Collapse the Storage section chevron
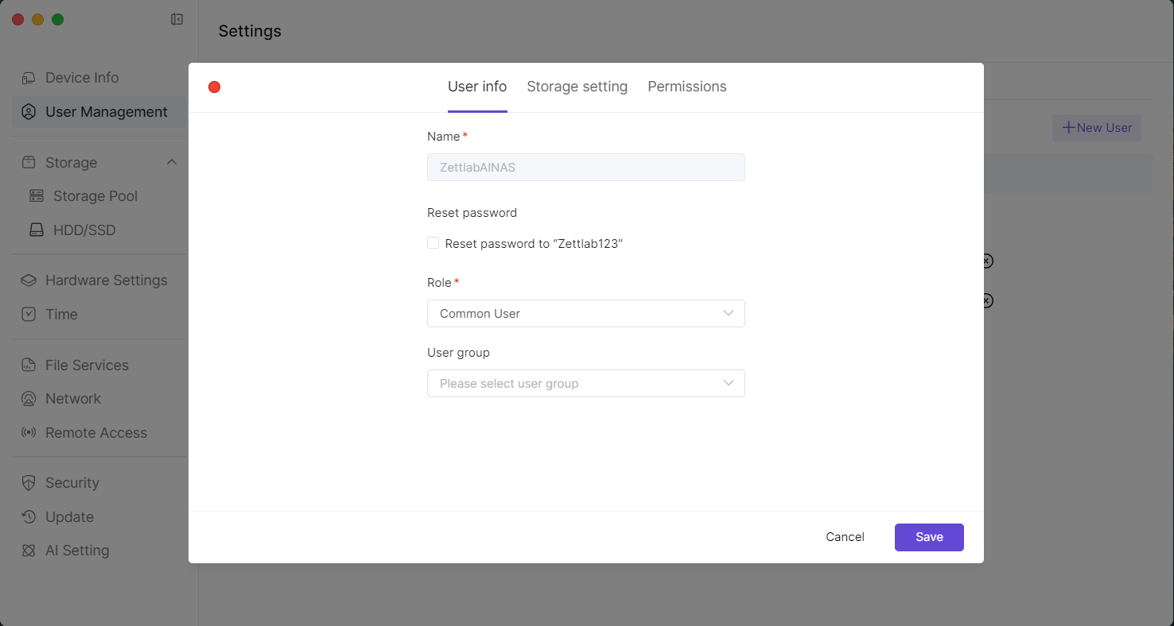1174x626 pixels. pos(171,162)
